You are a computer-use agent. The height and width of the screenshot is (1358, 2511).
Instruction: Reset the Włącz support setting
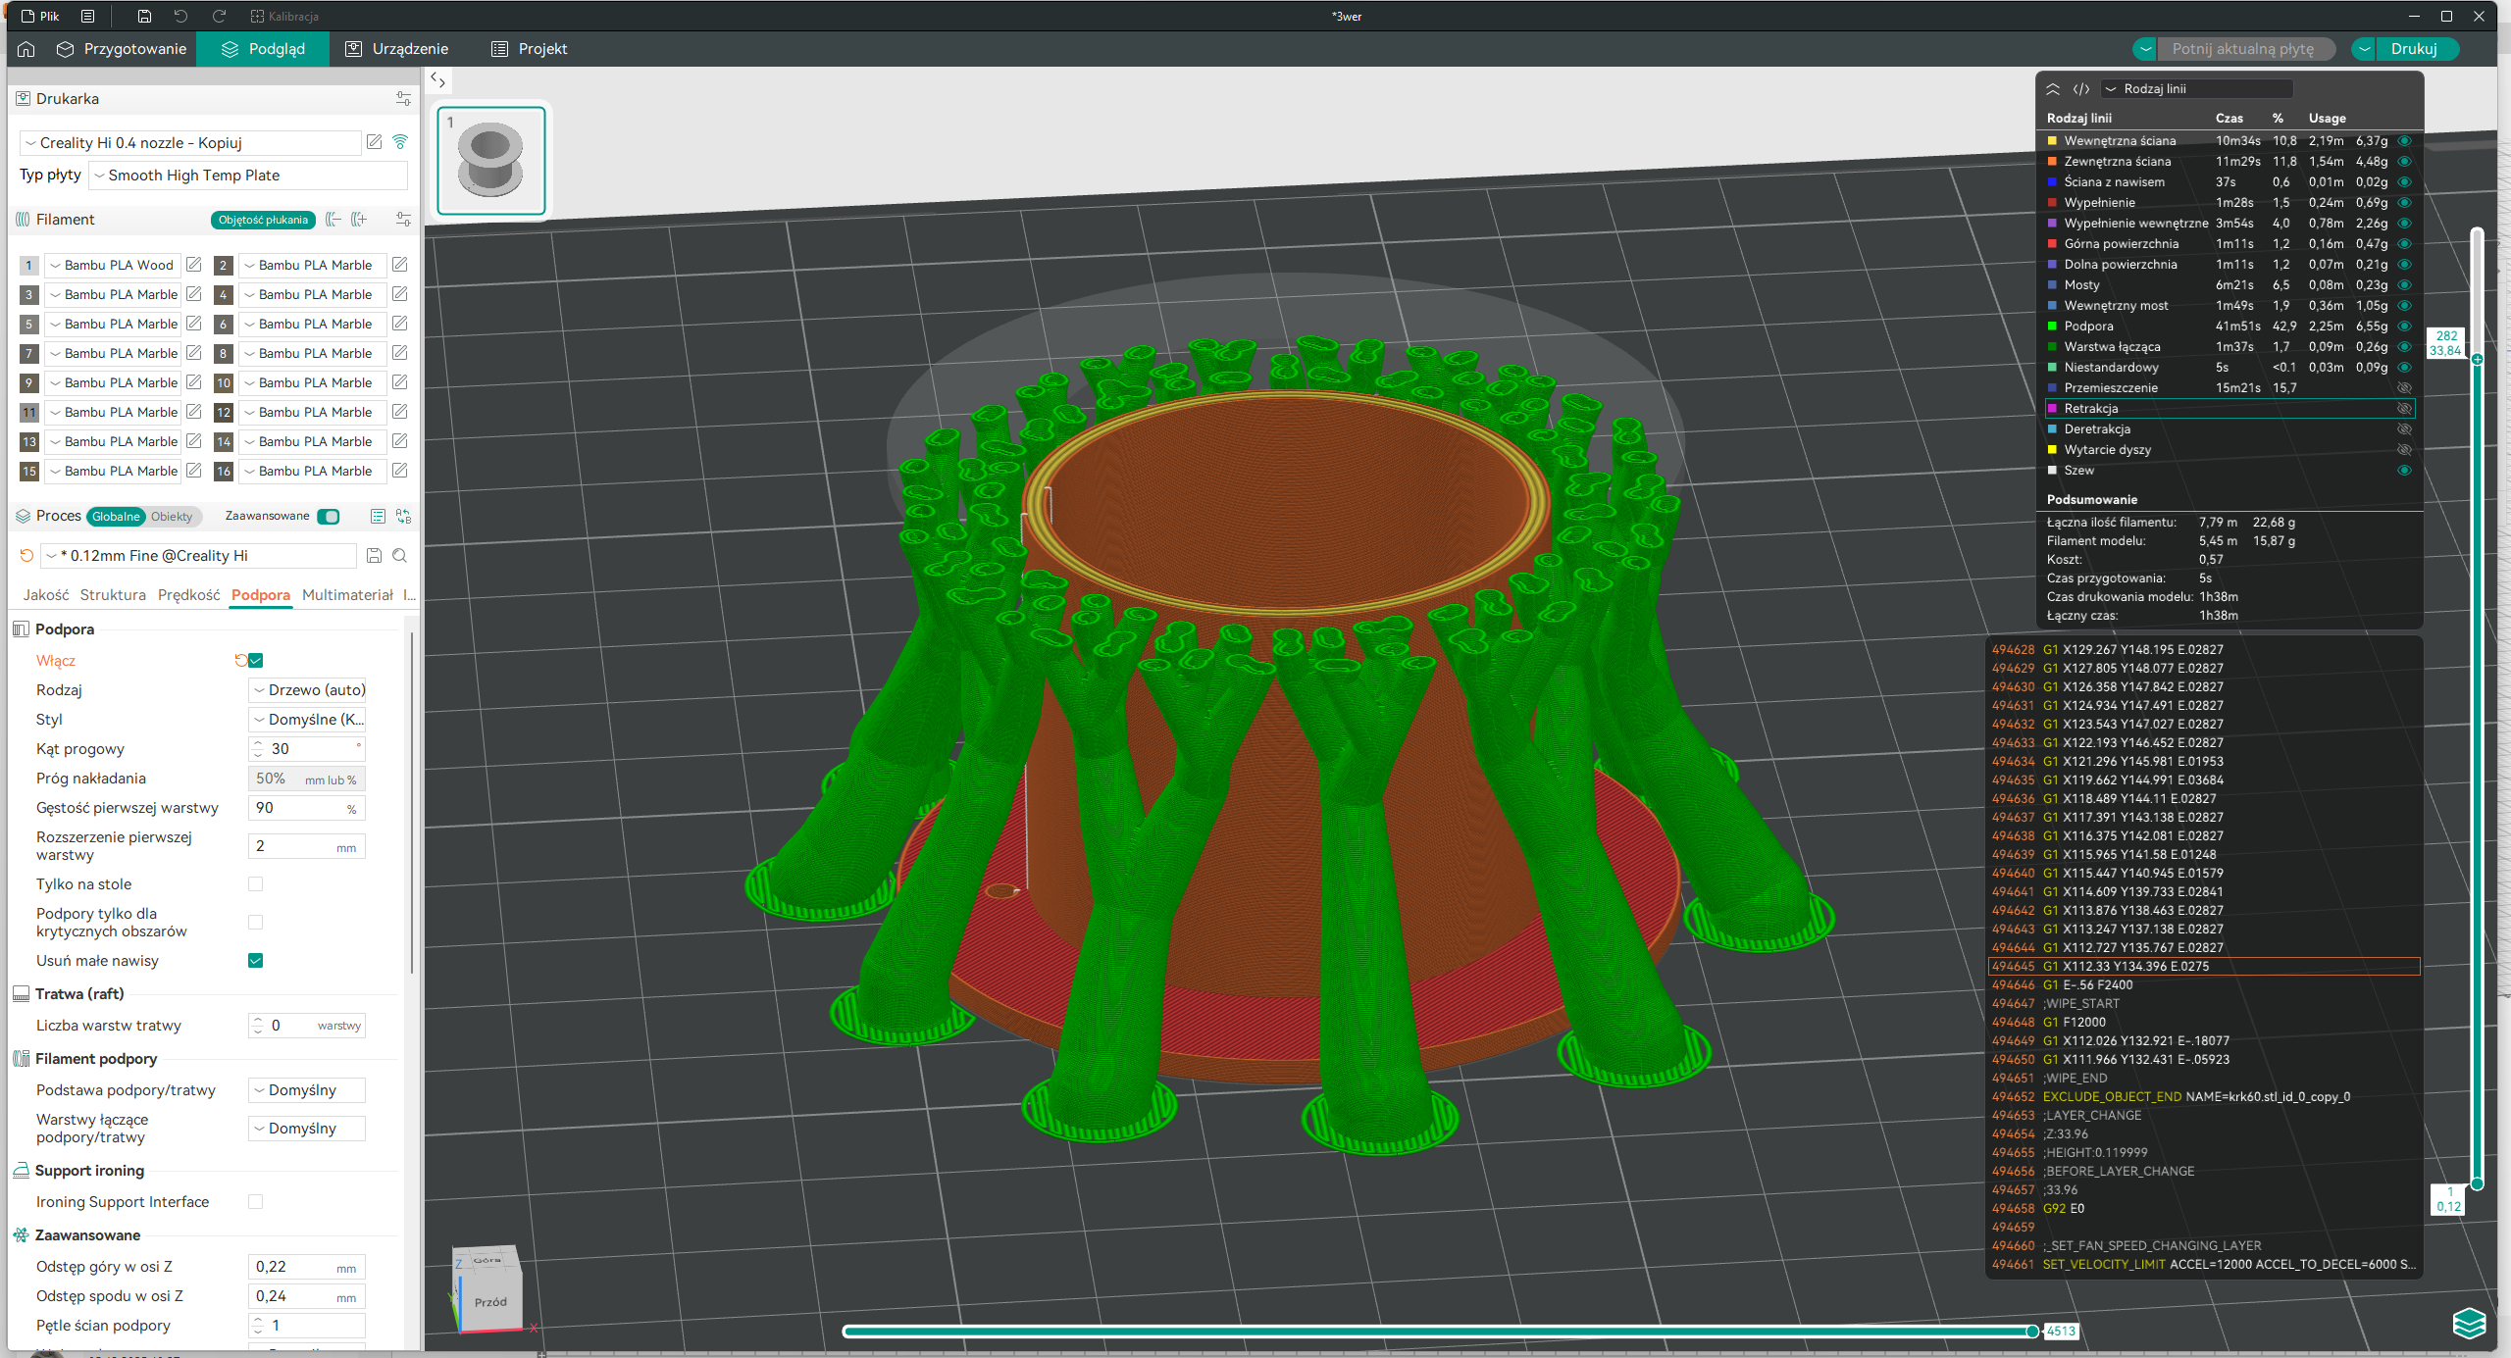pyautogui.click(x=240, y=661)
